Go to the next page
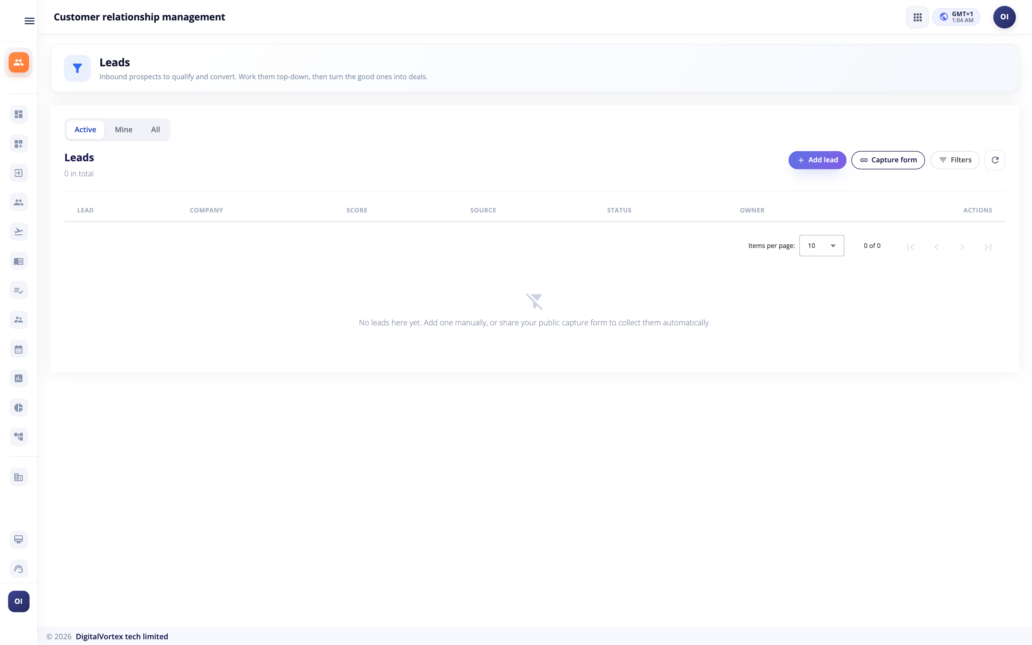1032x645 pixels. (x=962, y=247)
